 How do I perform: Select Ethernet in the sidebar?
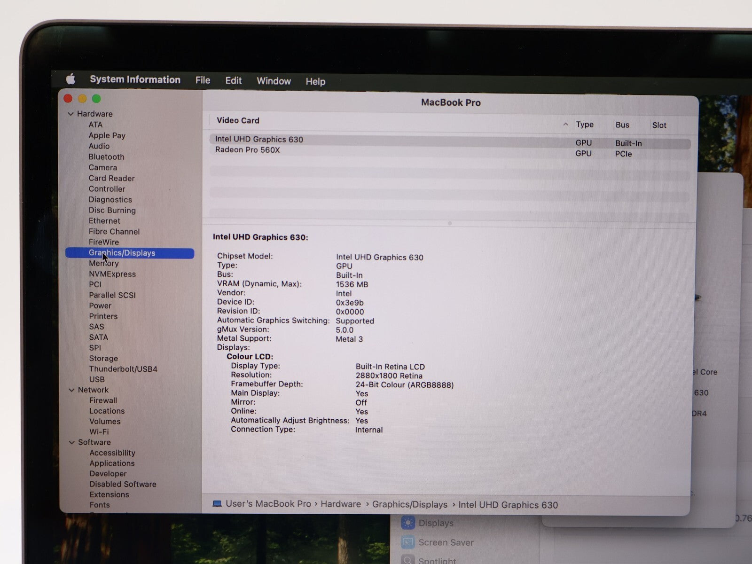coord(104,221)
